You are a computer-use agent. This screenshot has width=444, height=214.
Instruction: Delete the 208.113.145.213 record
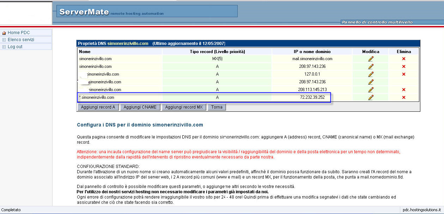pos(404,90)
